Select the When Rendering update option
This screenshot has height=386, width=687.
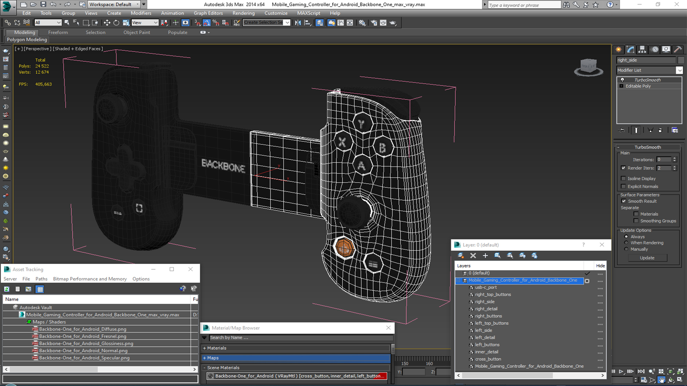tap(626, 243)
